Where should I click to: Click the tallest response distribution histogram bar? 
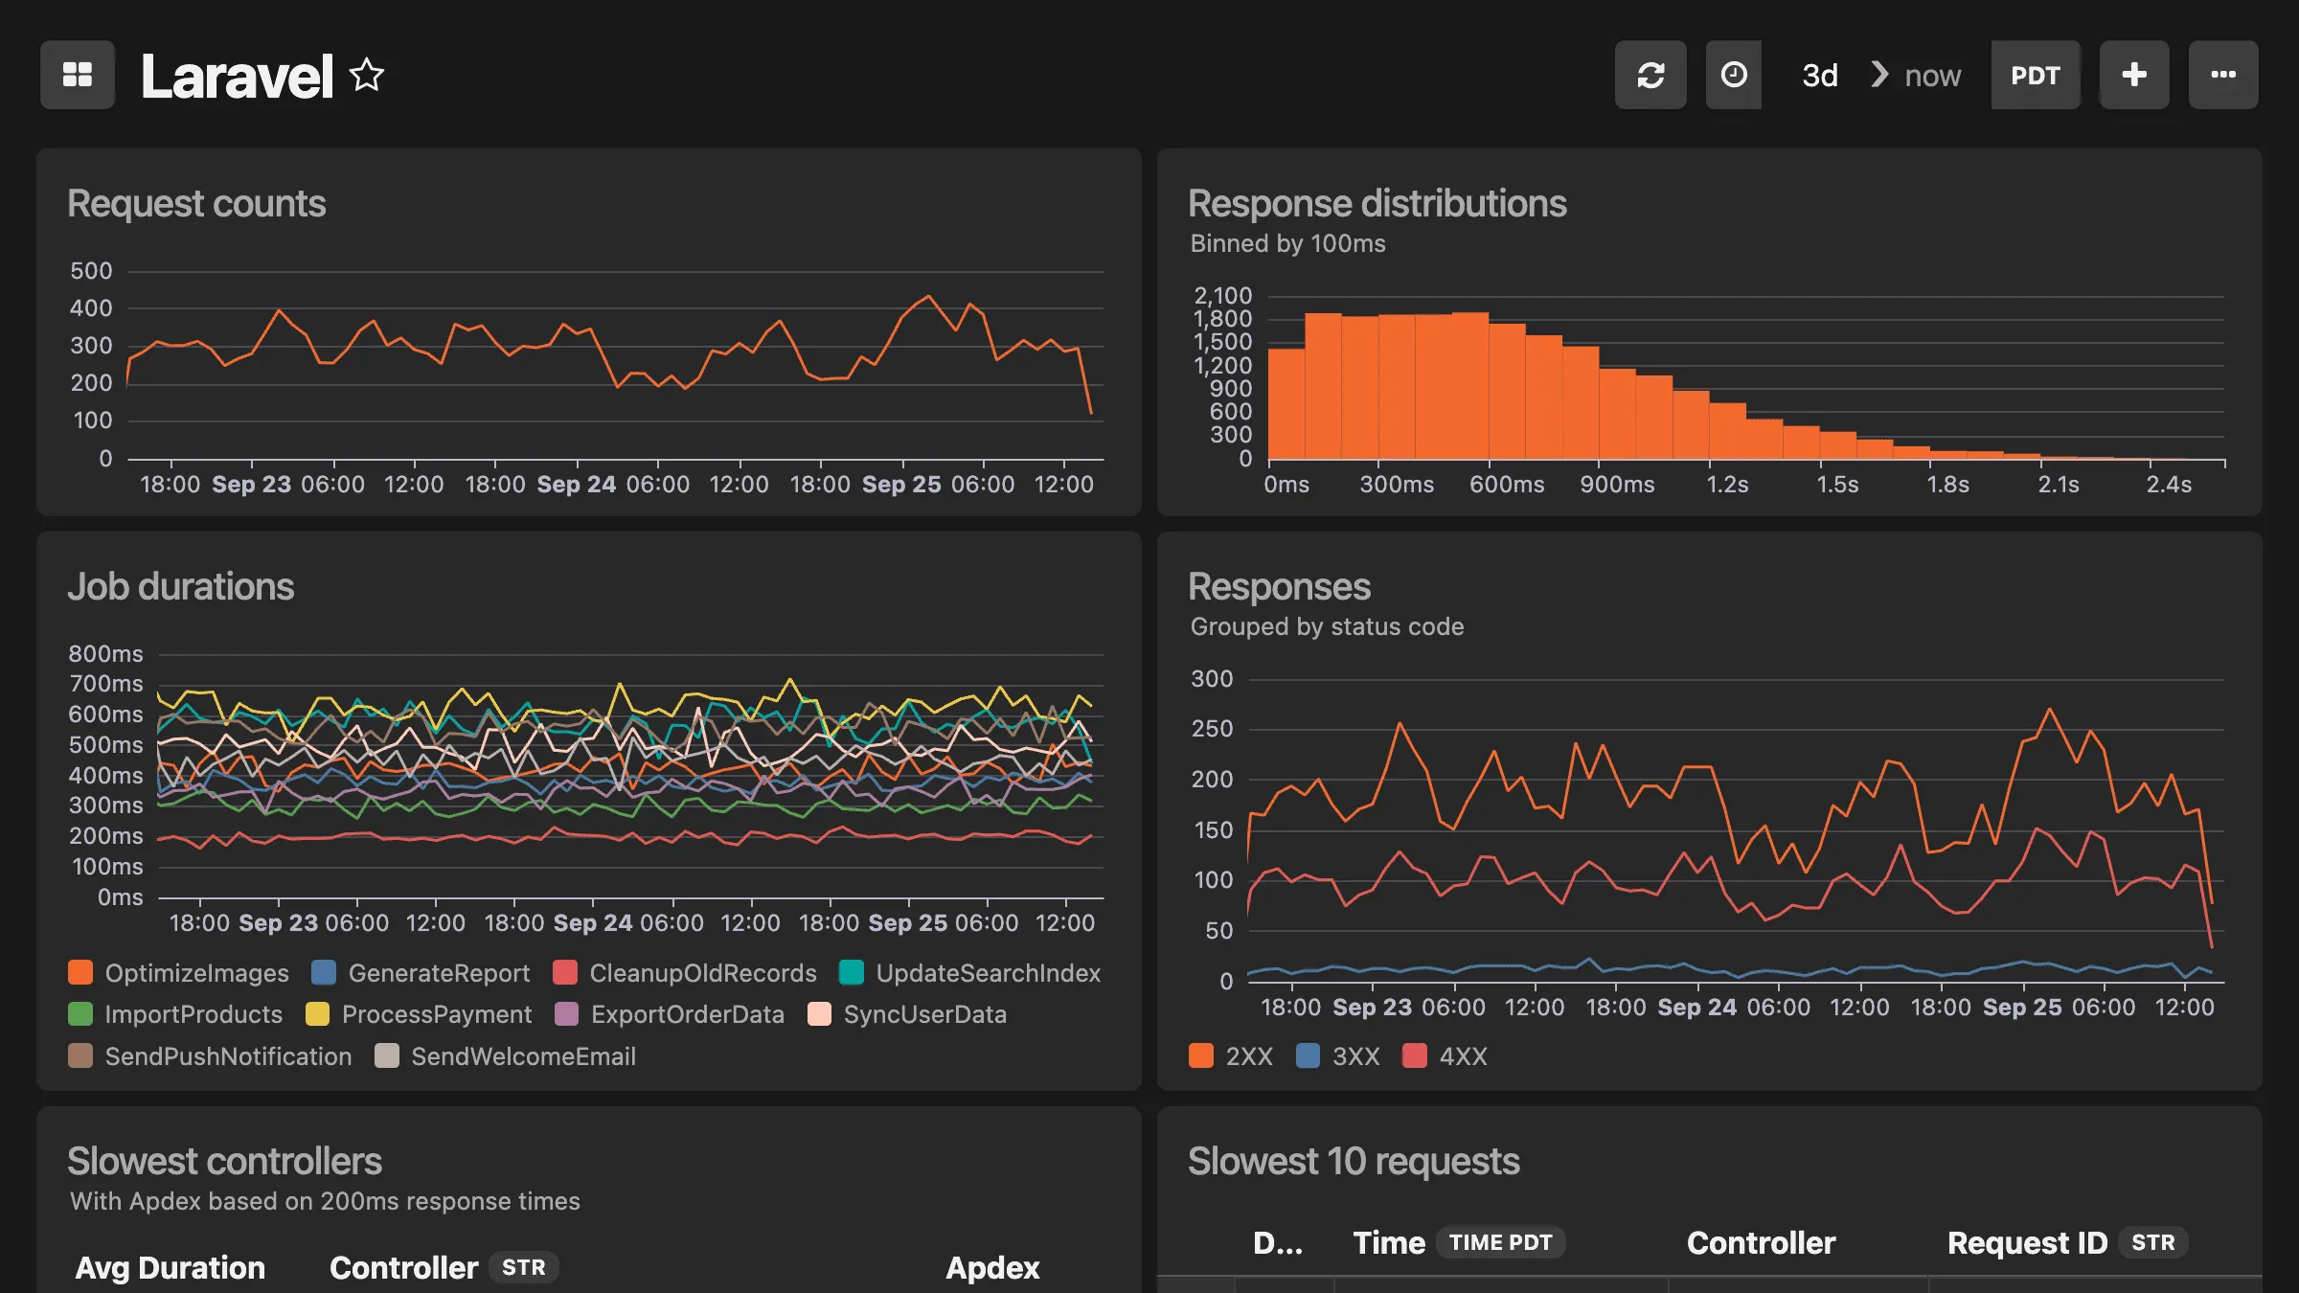(1470, 386)
